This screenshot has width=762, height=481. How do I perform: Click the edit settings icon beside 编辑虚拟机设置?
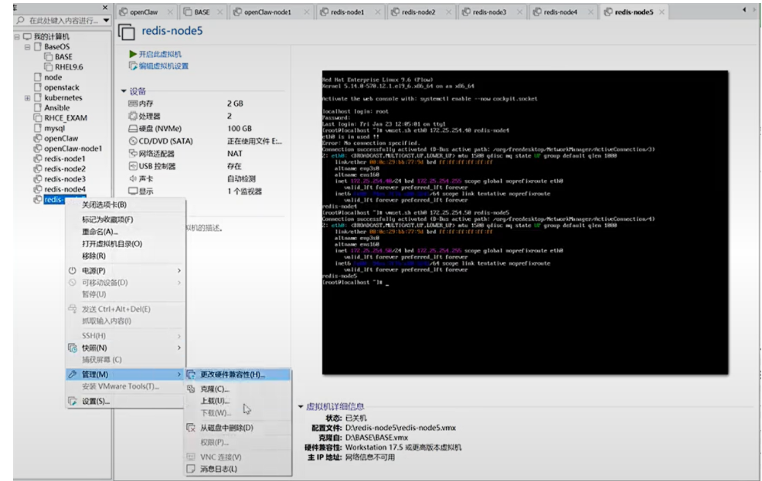[x=133, y=66]
